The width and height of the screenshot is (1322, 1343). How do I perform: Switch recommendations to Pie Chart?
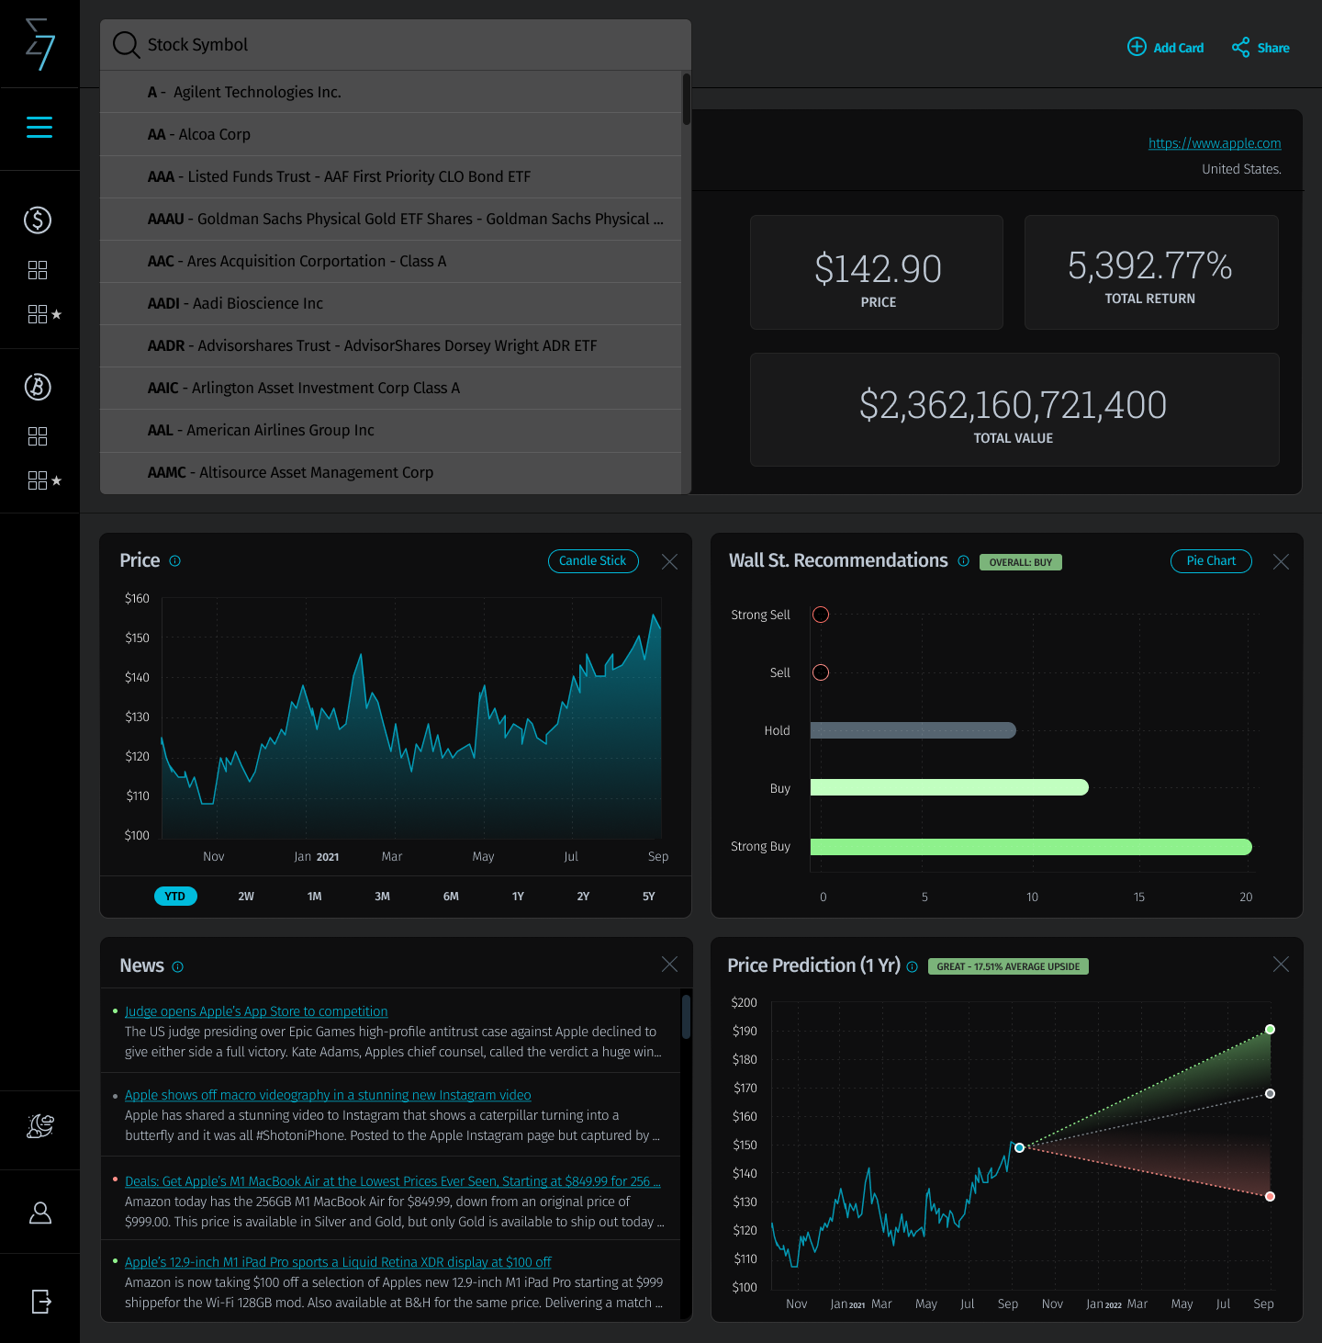point(1211,561)
